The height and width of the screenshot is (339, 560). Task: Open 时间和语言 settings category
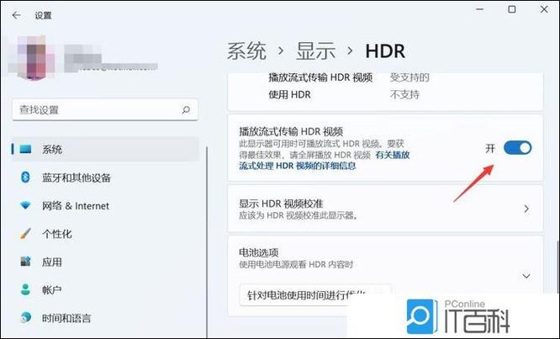(105, 318)
